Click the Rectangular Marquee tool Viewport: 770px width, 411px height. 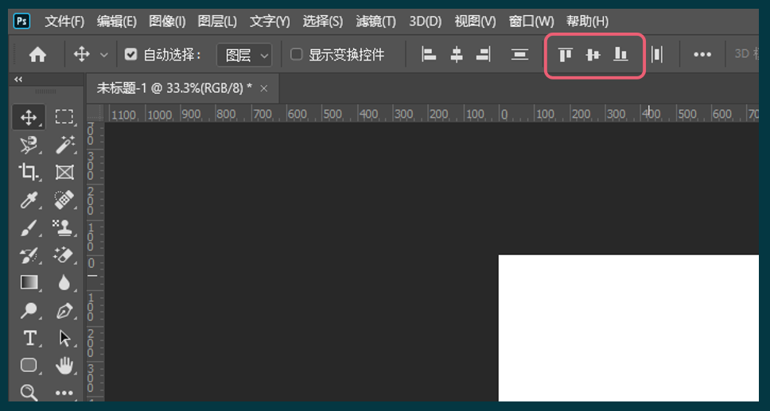coord(64,117)
